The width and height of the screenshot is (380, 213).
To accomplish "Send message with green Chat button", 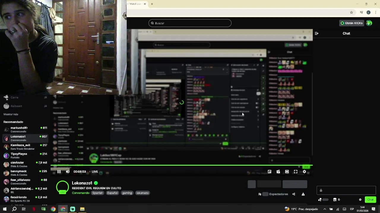I will (x=370, y=200).
